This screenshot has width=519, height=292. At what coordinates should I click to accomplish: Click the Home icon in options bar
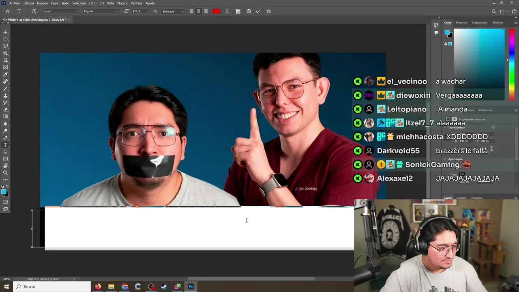(7, 11)
